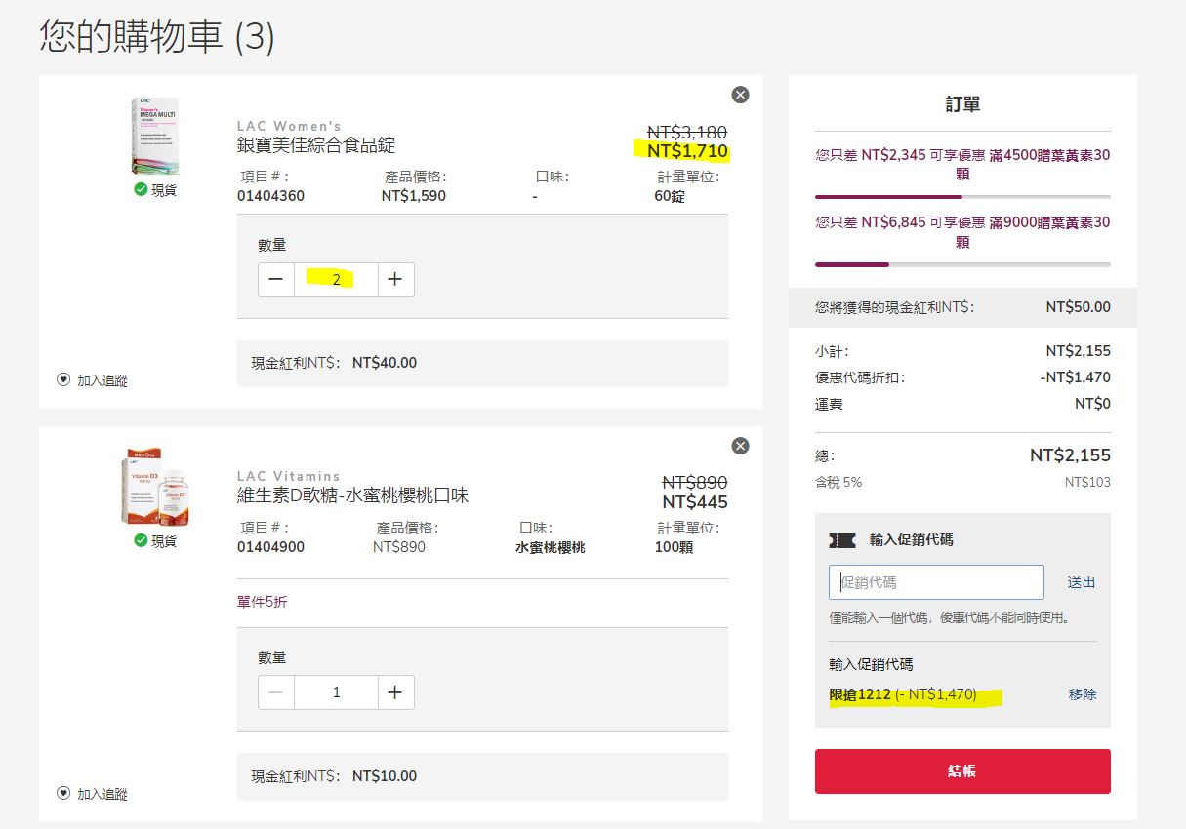Select the tax amount NT$103

pos(1087,482)
